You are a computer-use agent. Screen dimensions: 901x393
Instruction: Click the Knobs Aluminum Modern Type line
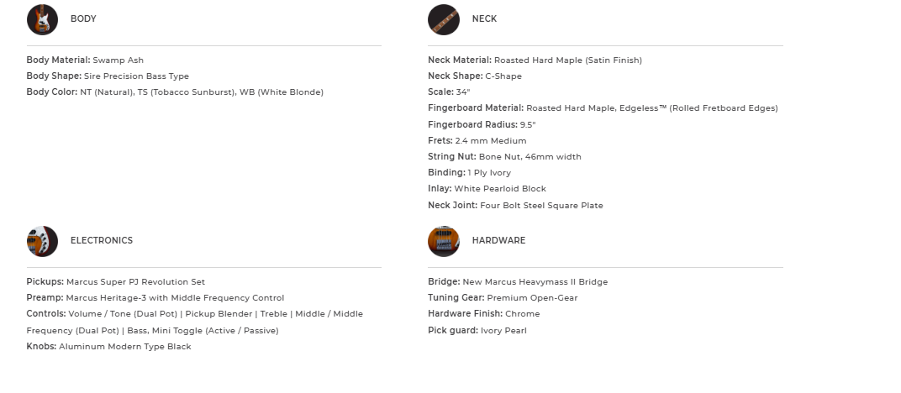109,347
